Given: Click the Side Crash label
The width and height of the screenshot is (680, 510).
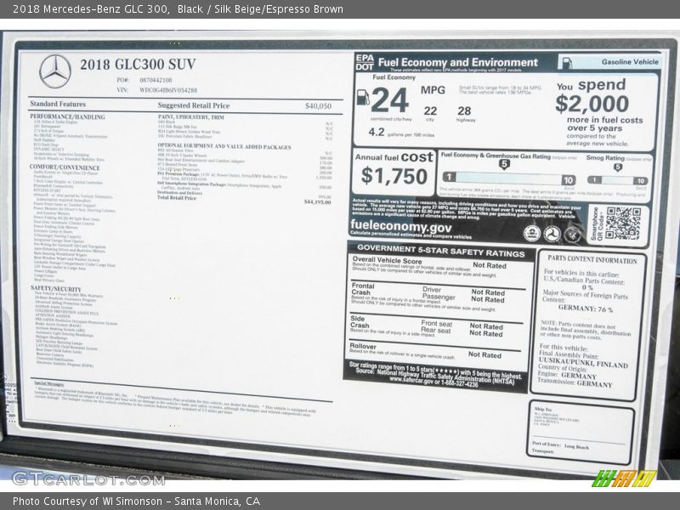Looking at the screenshot, I should click(x=360, y=322).
